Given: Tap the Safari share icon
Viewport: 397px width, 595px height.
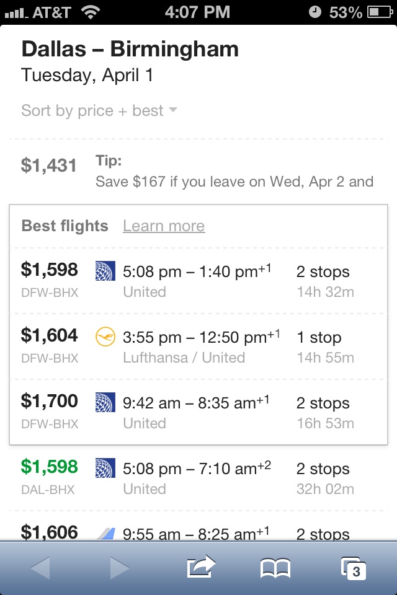Looking at the screenshot, I should [200, 567].
